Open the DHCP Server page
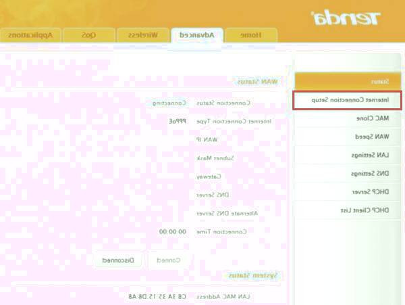Viewport: 405px width, 305px height. coord(348,192)
